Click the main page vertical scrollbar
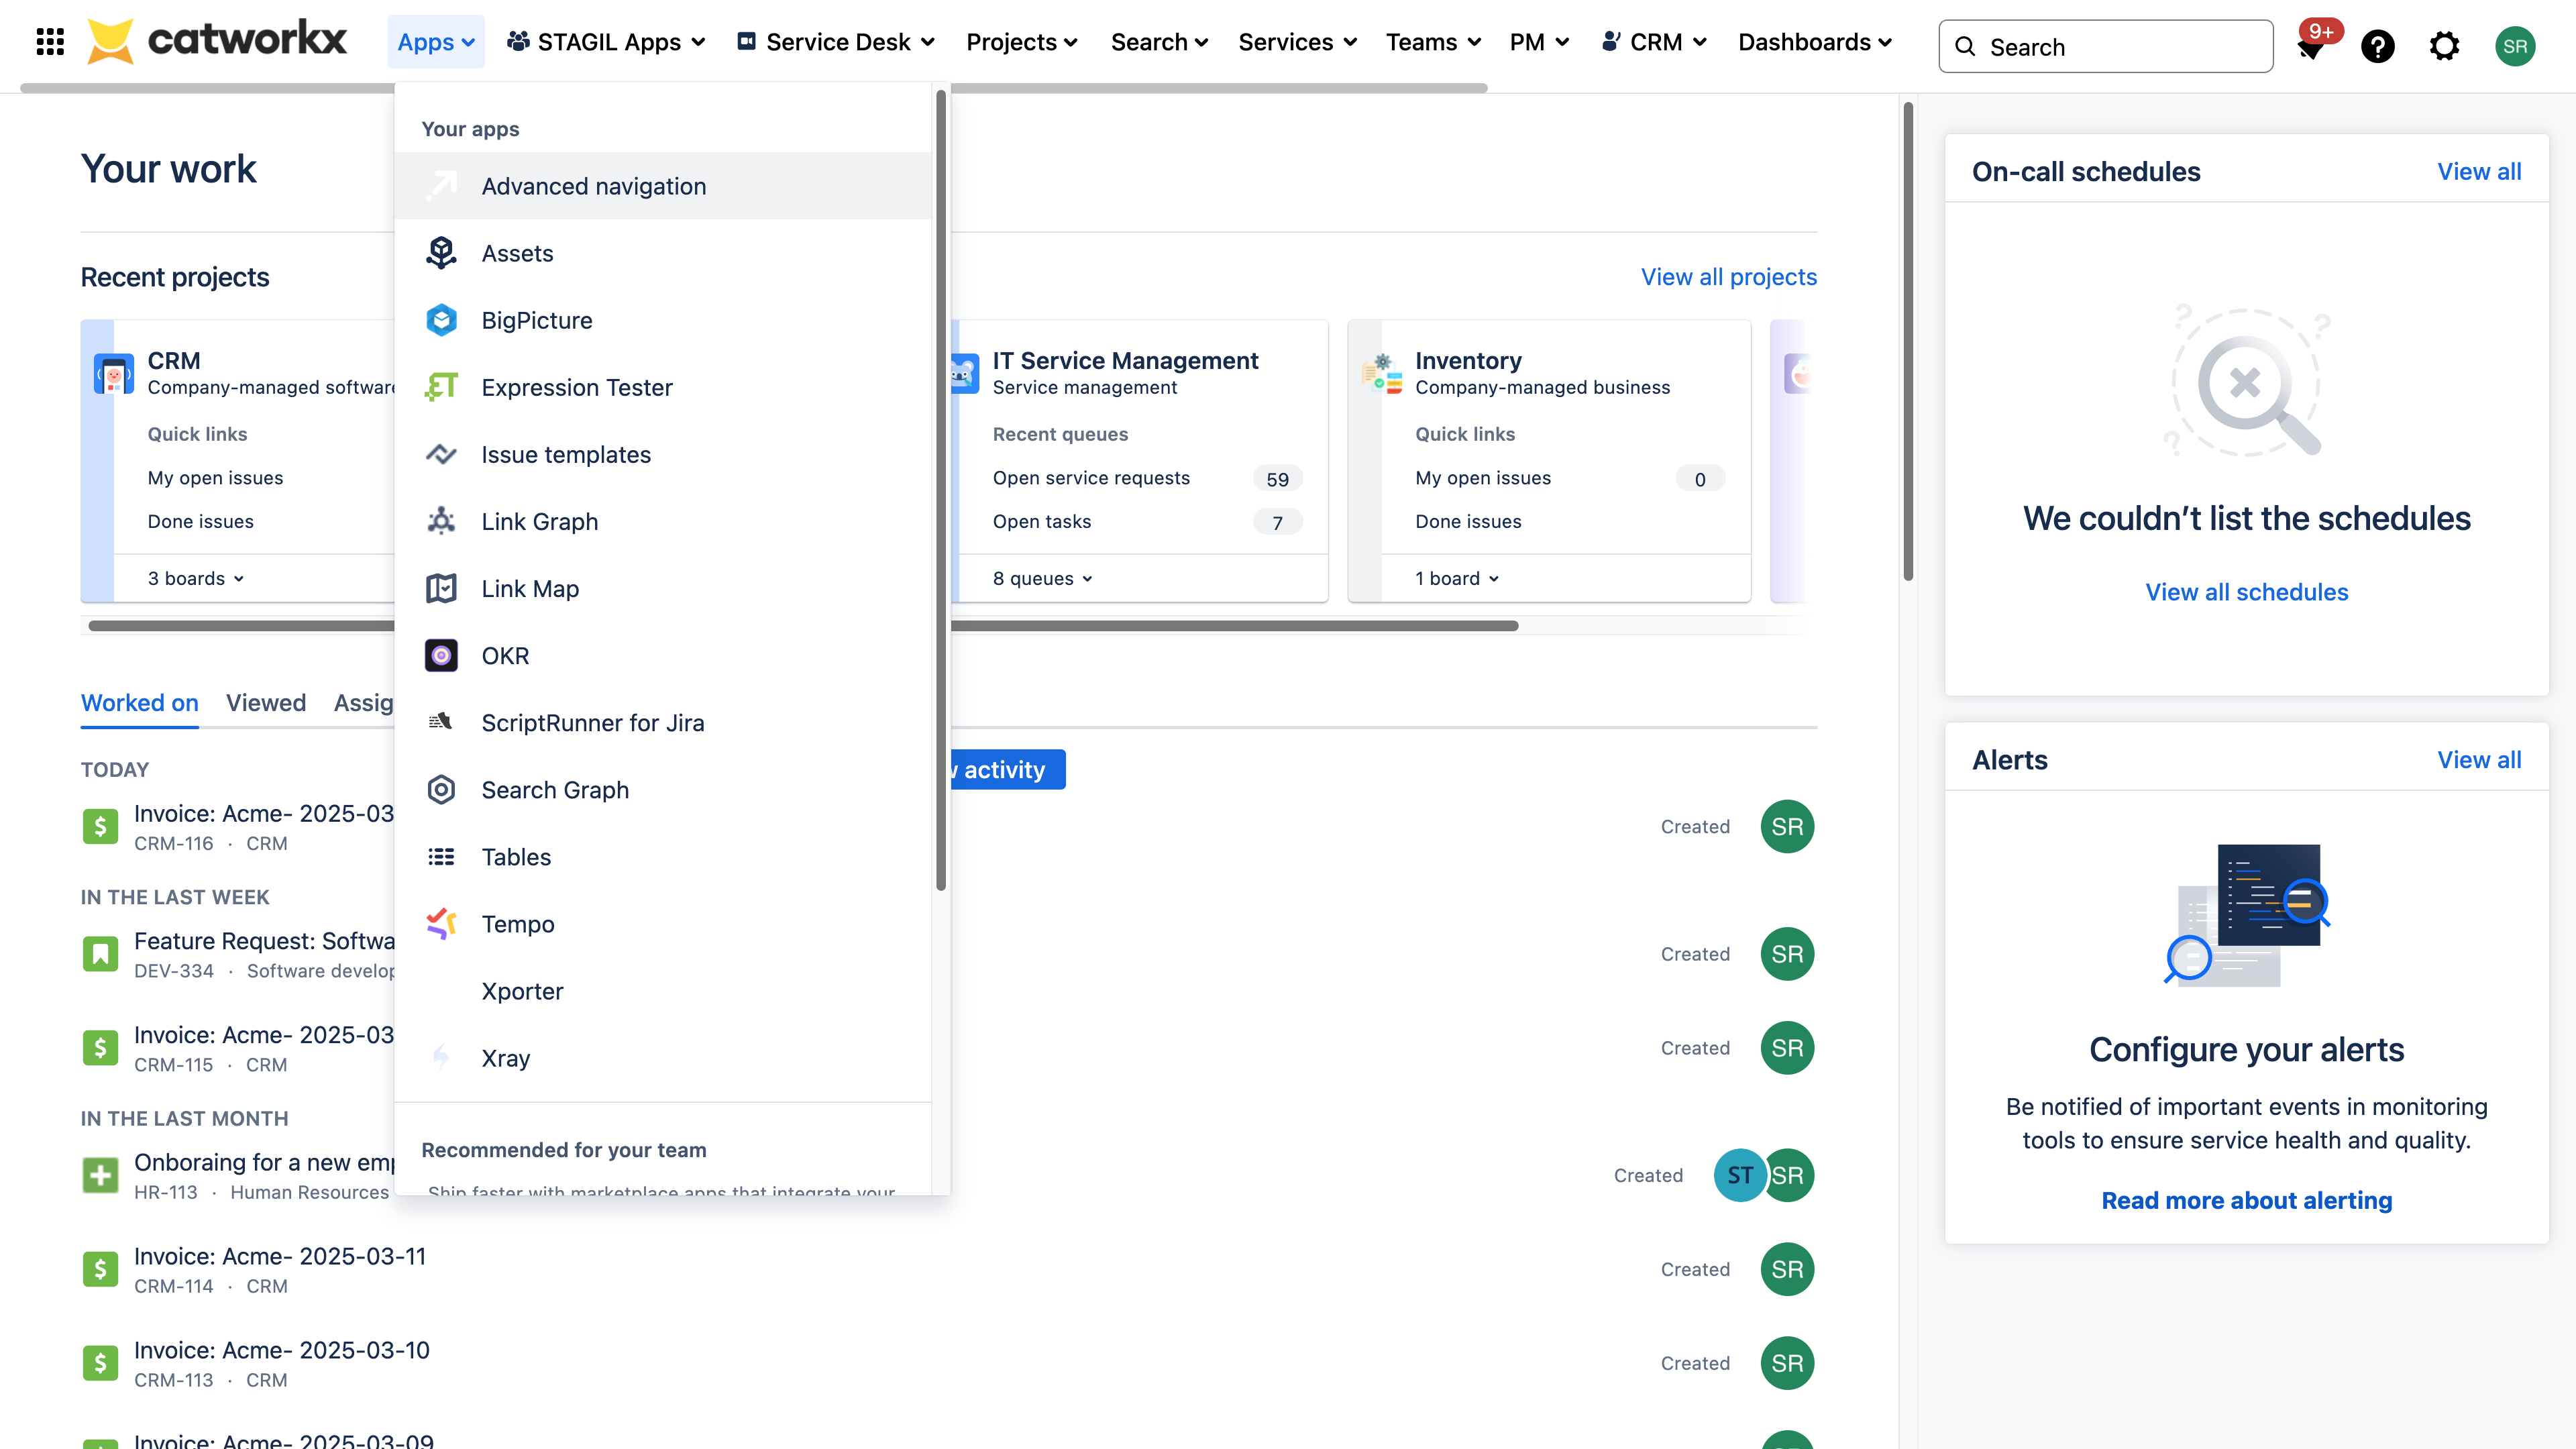 tap(1908, 340)
